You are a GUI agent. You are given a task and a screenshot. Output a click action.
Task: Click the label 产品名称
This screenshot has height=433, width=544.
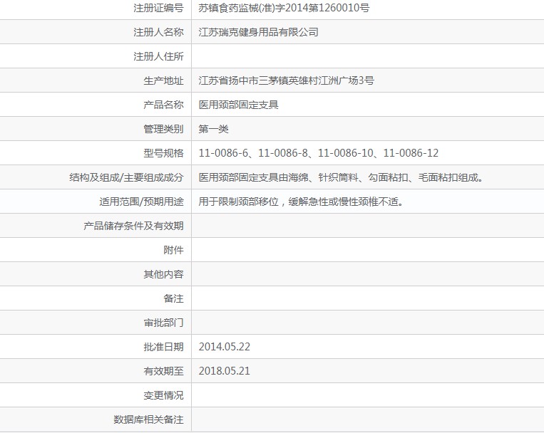pos(163,105)
